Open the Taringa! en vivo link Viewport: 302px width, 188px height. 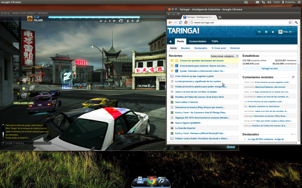point(270,68)
